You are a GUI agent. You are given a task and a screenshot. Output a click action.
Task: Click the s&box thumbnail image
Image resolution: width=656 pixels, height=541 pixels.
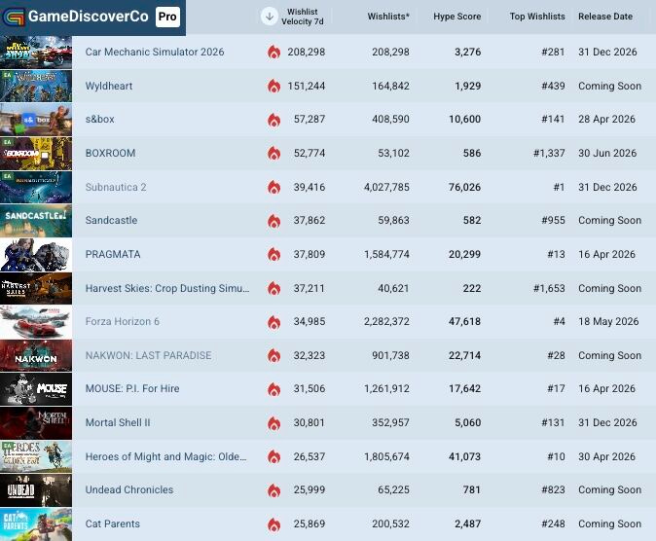pos(36,120)
